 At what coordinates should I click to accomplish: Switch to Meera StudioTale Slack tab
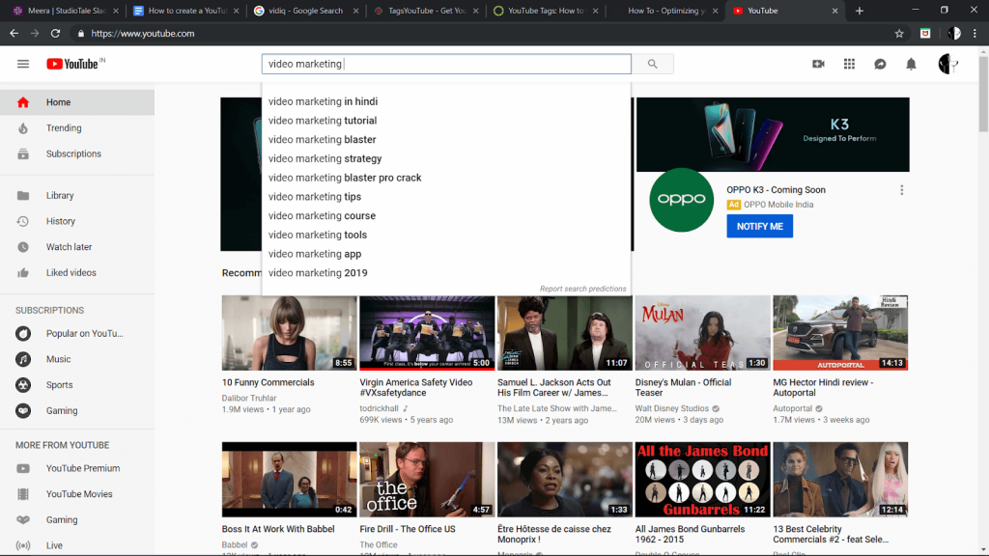[x=67, y=11]
